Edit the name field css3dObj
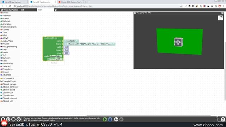 tap(71, 41)
